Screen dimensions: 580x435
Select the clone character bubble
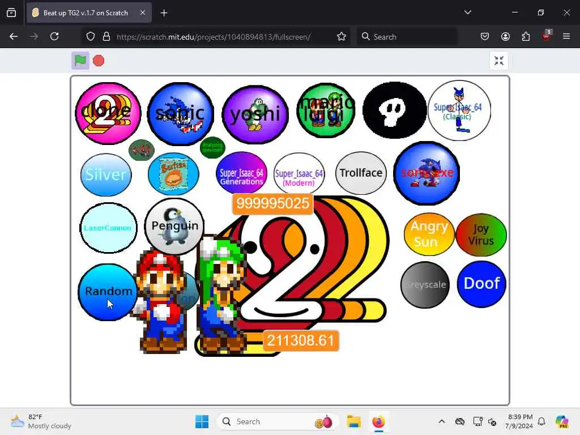click(108, 113)
